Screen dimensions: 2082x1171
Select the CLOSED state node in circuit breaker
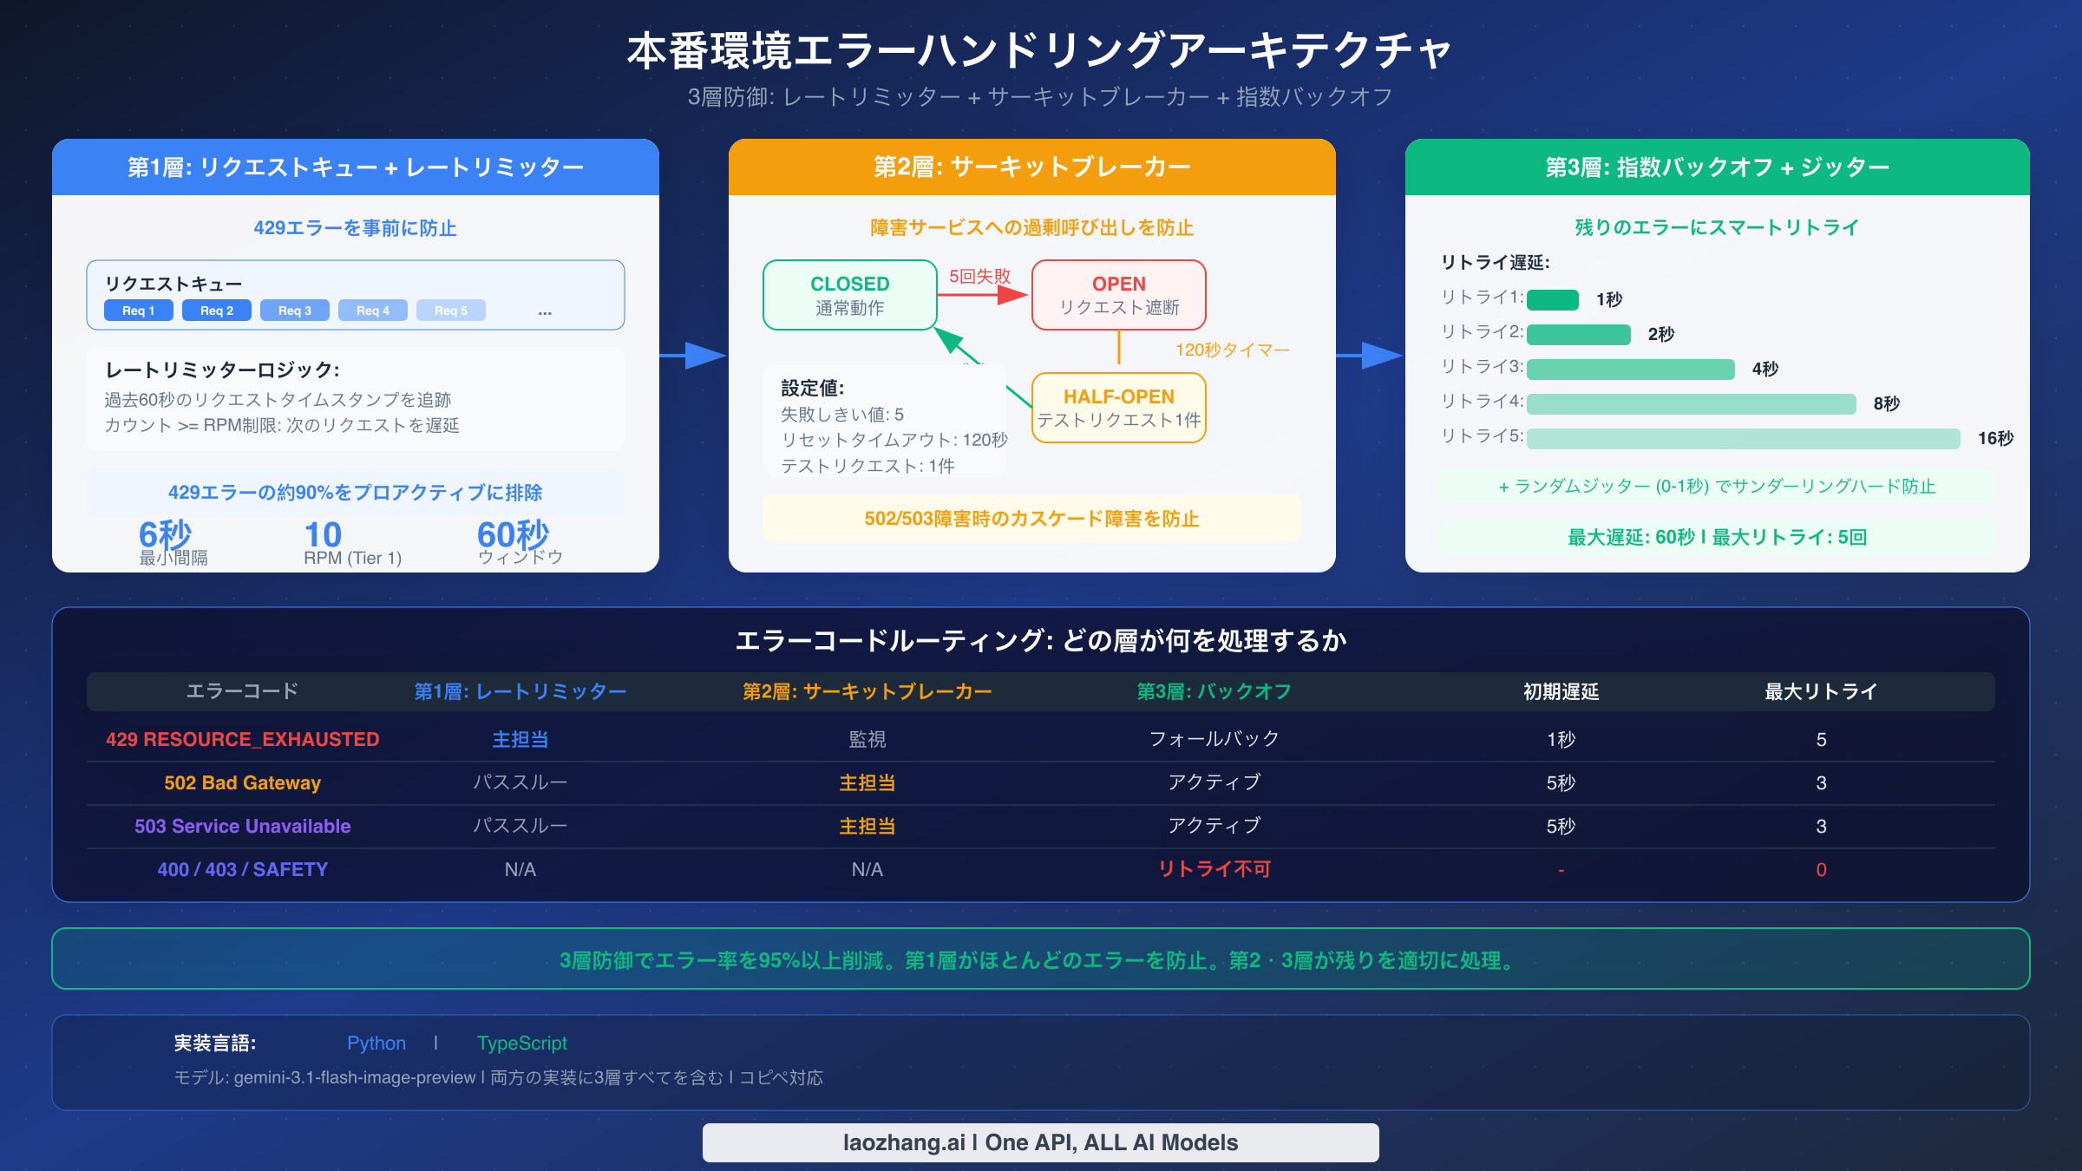point(848,295)
